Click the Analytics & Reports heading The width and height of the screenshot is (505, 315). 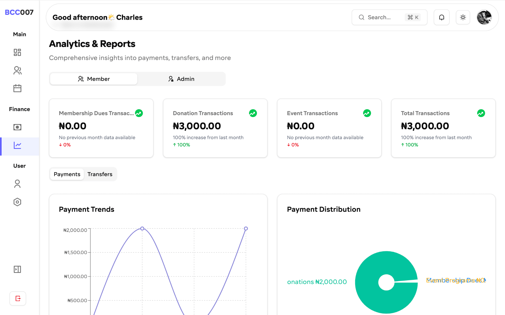pyautogui.click(x=92, y=44)
